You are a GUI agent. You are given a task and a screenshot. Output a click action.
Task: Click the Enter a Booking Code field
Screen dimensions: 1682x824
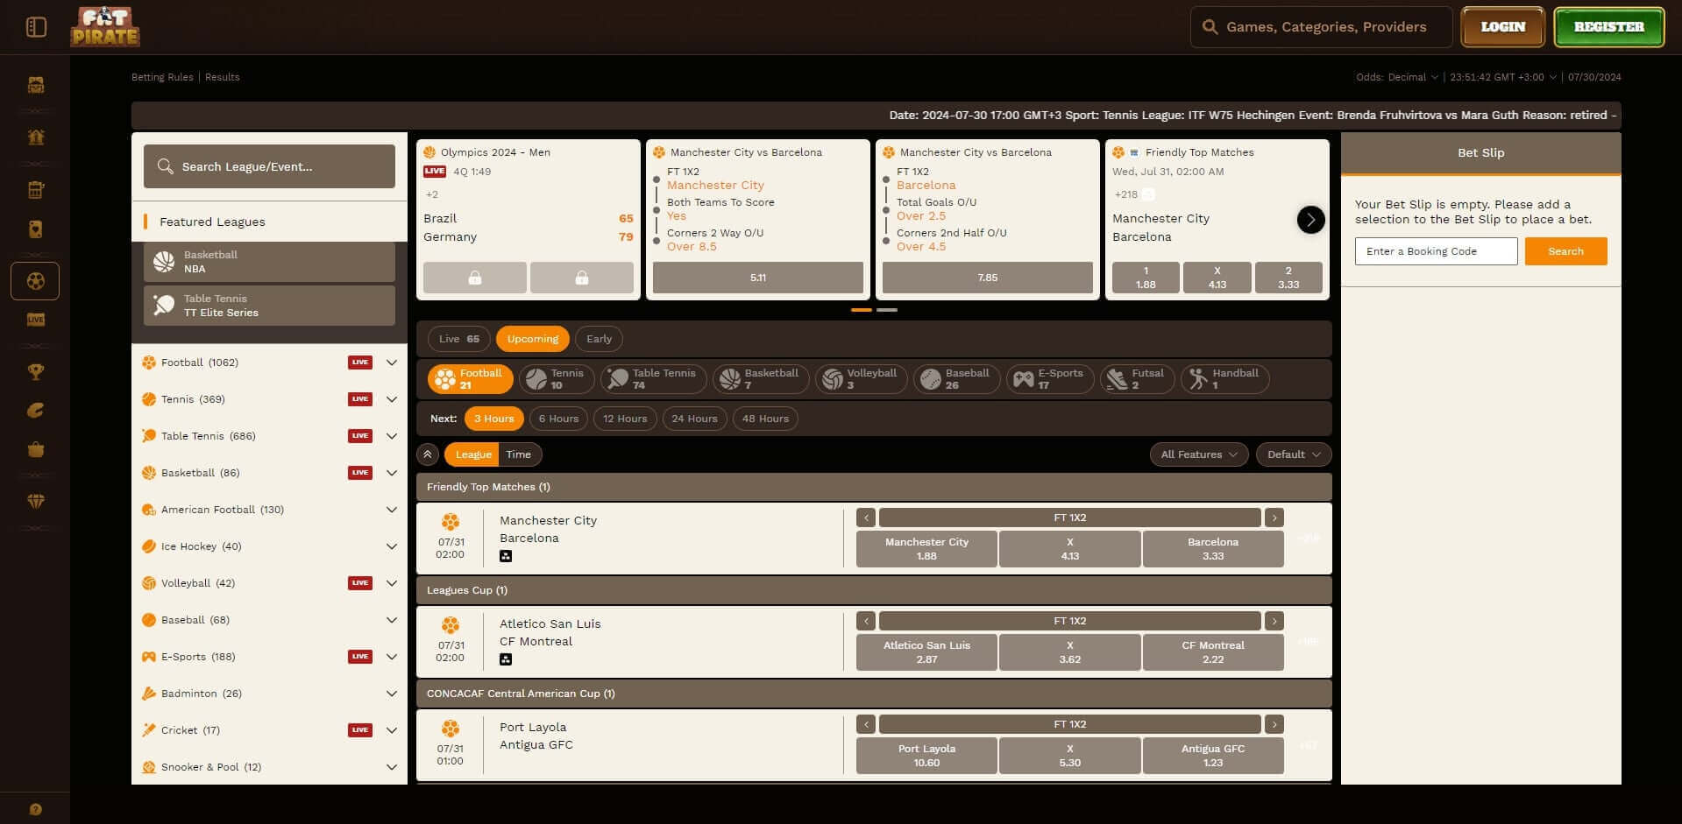1436,251
